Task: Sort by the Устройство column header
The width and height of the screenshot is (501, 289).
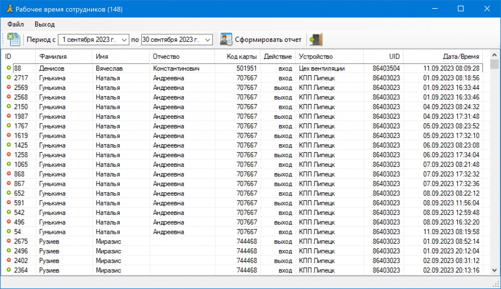Action: coord(329,57)
